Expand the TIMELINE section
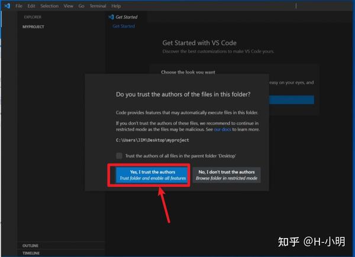The image size is (355, 257). tap(31, 253)
